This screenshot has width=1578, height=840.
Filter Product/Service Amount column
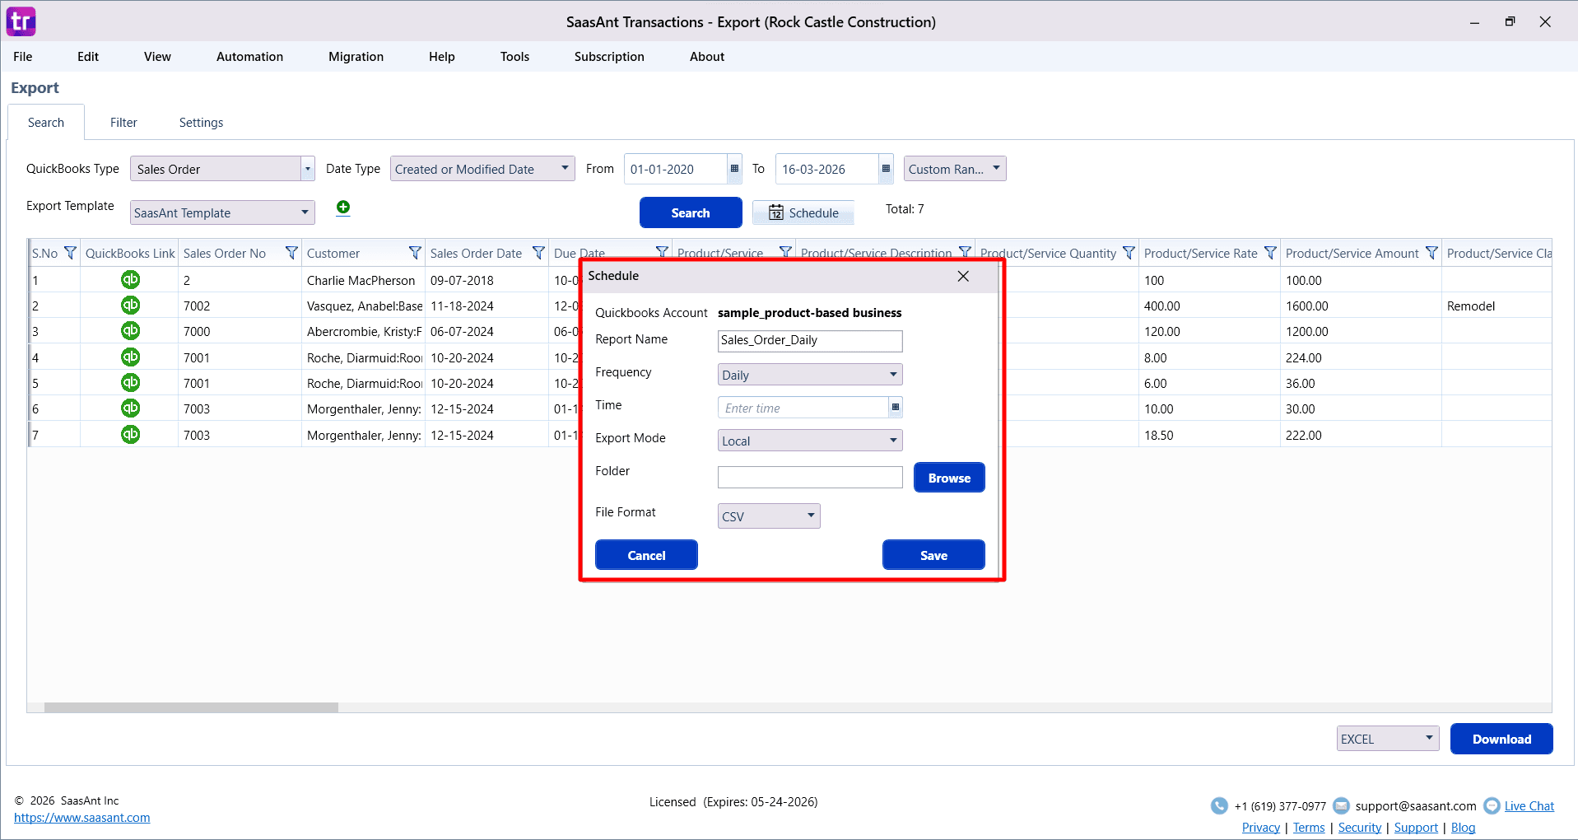pos(1431,253)
